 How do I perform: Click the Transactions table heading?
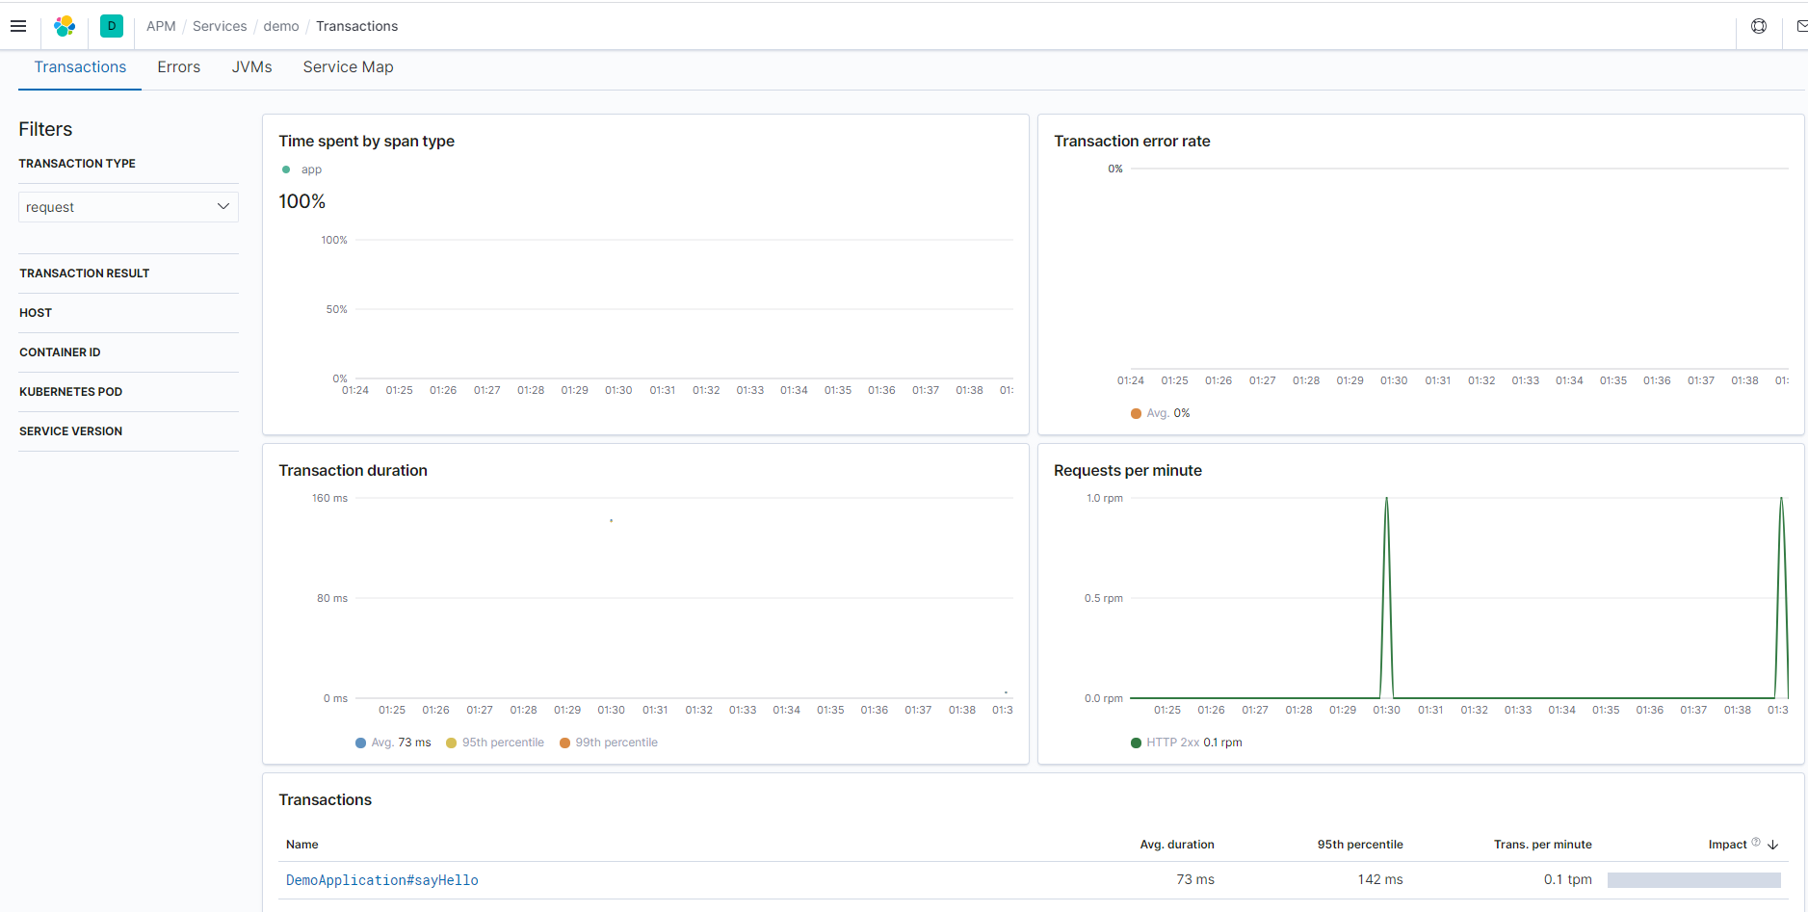point(325,800)
